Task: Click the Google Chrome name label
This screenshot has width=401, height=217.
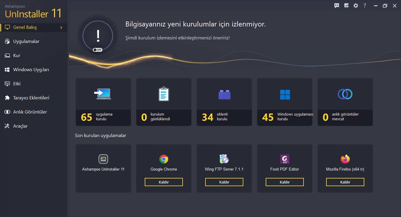Action: tap(164, 169)
